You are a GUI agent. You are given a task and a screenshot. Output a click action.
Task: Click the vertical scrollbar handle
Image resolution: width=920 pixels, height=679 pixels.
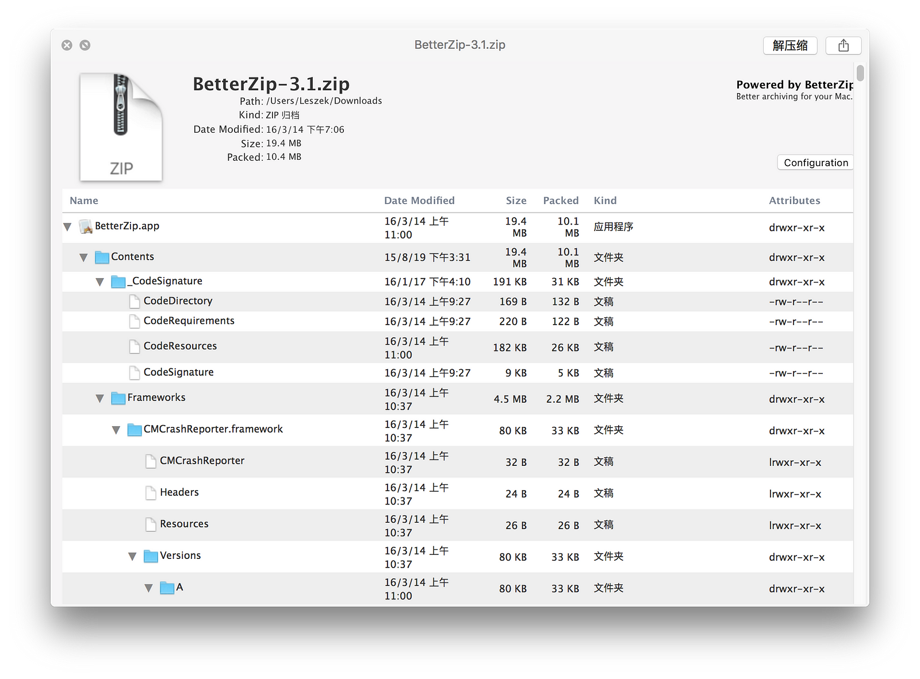click(x=860, y=73)
